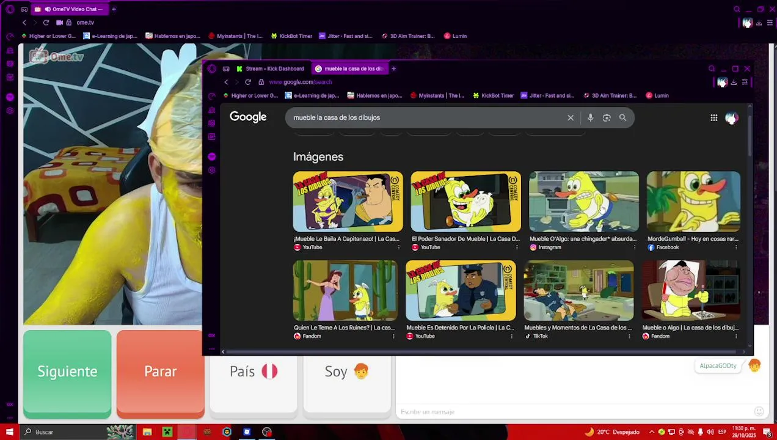777x440 pixels.
Task: Clear the Google search box with the X
Action: [571, 117]
